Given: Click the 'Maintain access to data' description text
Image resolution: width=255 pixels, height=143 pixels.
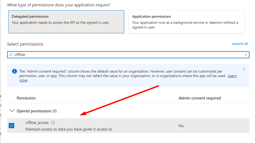Looking at the screenshot, I should 69,129.
